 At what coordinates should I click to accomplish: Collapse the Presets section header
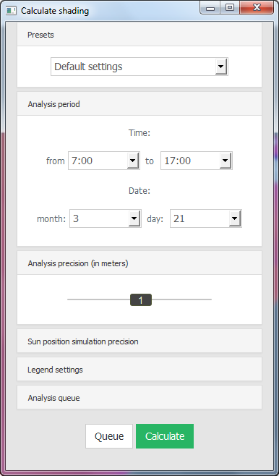coord(139,35)
